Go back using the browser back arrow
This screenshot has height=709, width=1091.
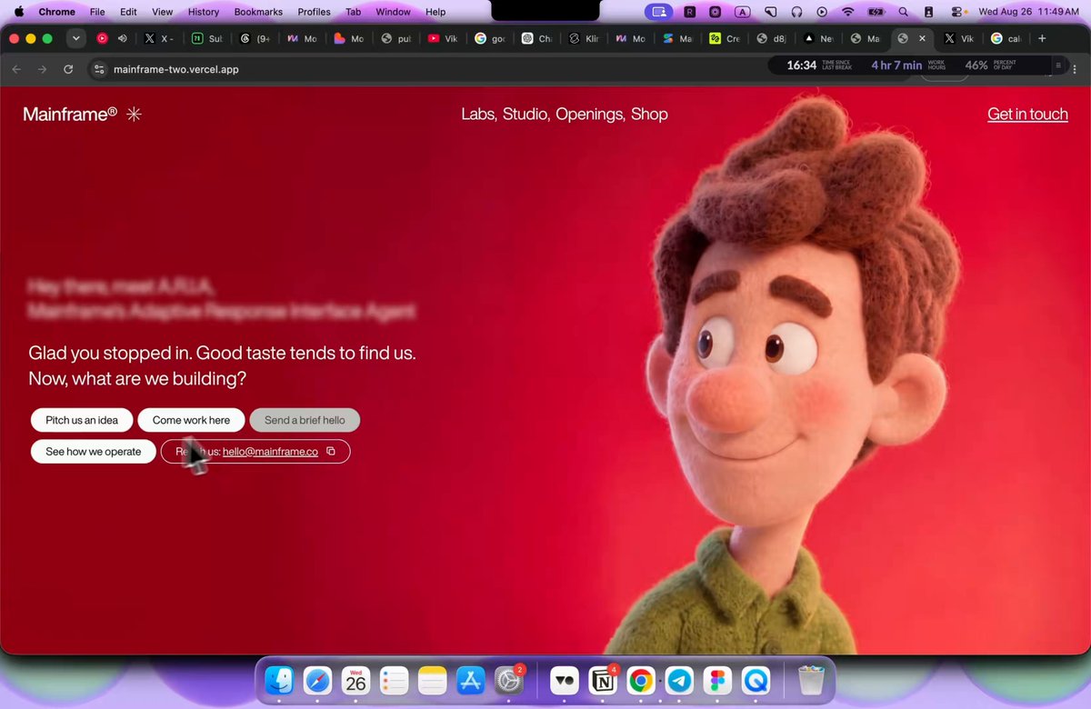click(x=16, y=69)
